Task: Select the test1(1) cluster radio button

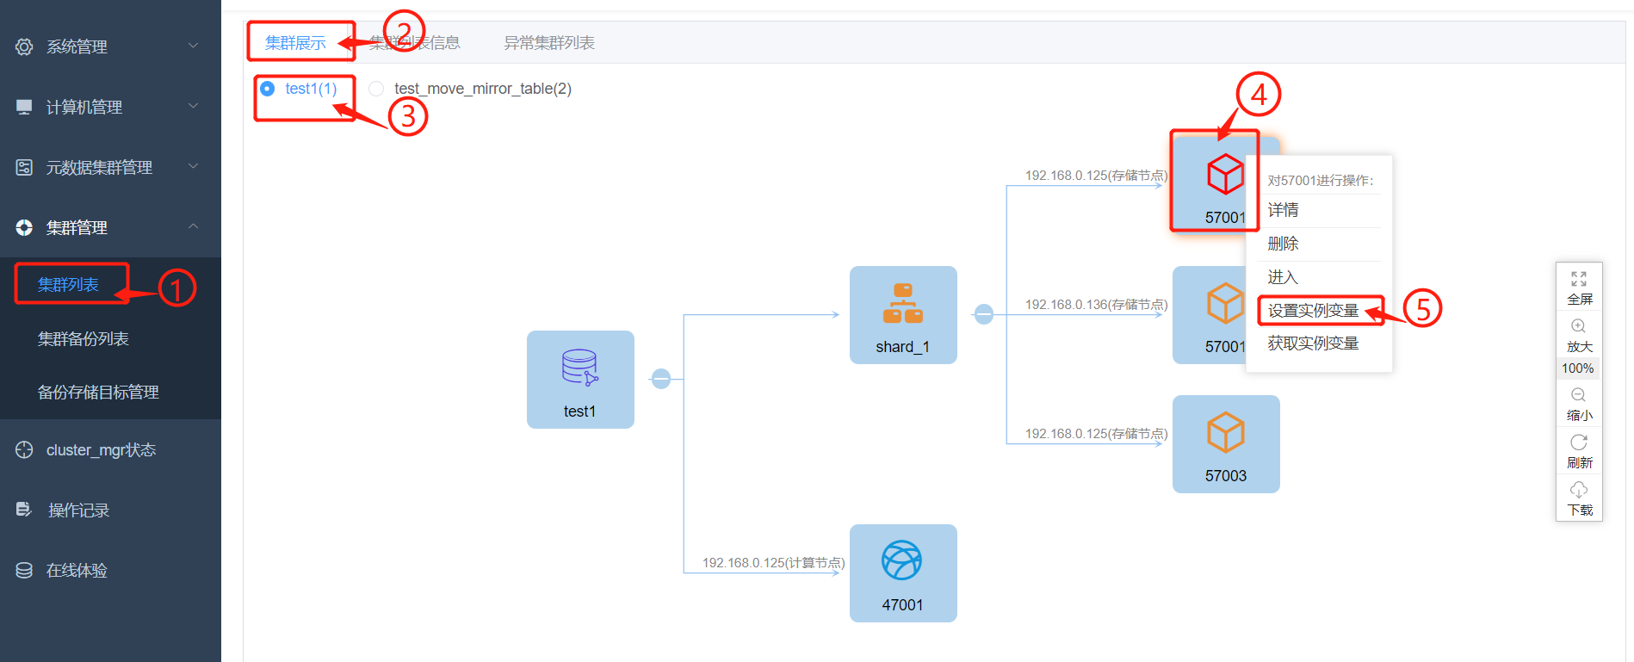Action: [x=268, y=89]
